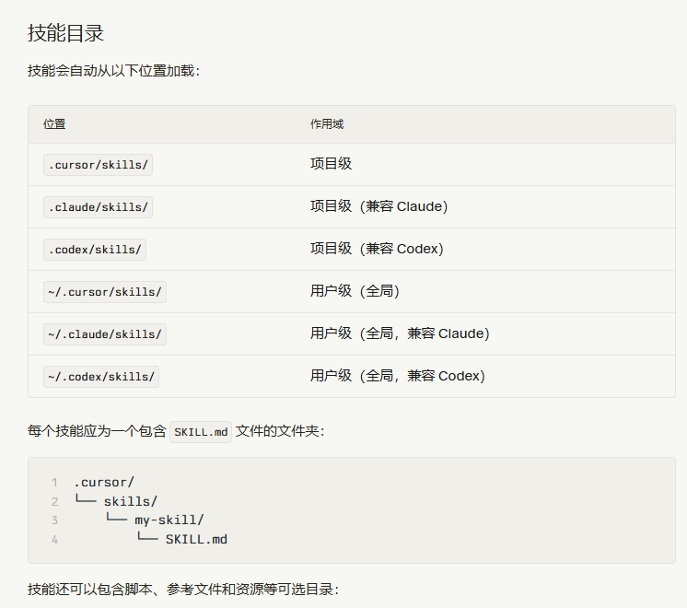Select the .cursor/skills/ path cell
The image size is (687, 608).
click(x=99, y=165)
